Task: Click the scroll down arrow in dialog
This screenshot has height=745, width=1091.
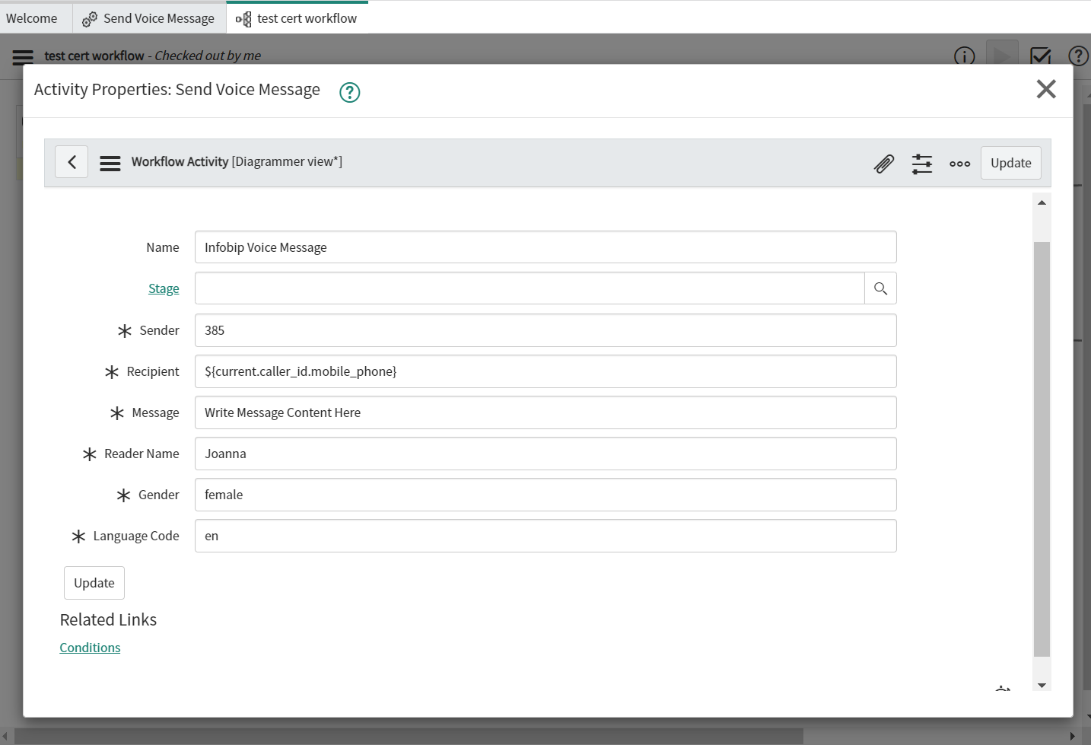Action: pyautogui.click(x=1042, y=686)
